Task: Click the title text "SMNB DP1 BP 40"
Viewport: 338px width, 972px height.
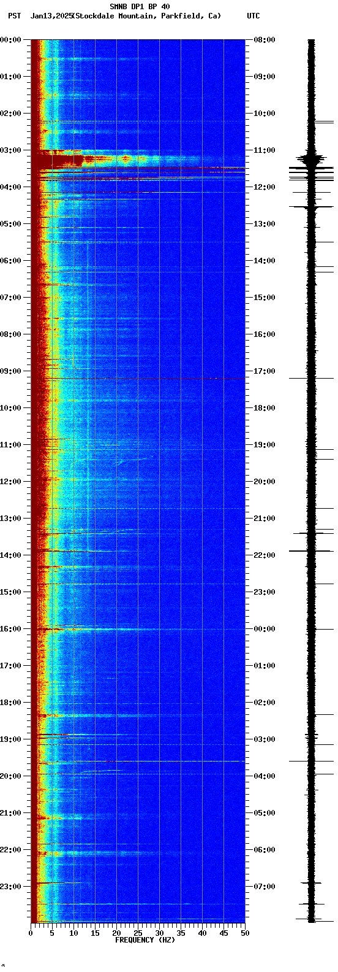Action: click(140, 7)
